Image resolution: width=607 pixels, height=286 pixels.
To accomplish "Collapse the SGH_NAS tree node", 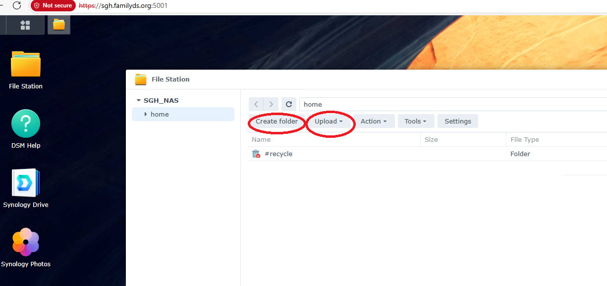I will click(x=138, y=100).
